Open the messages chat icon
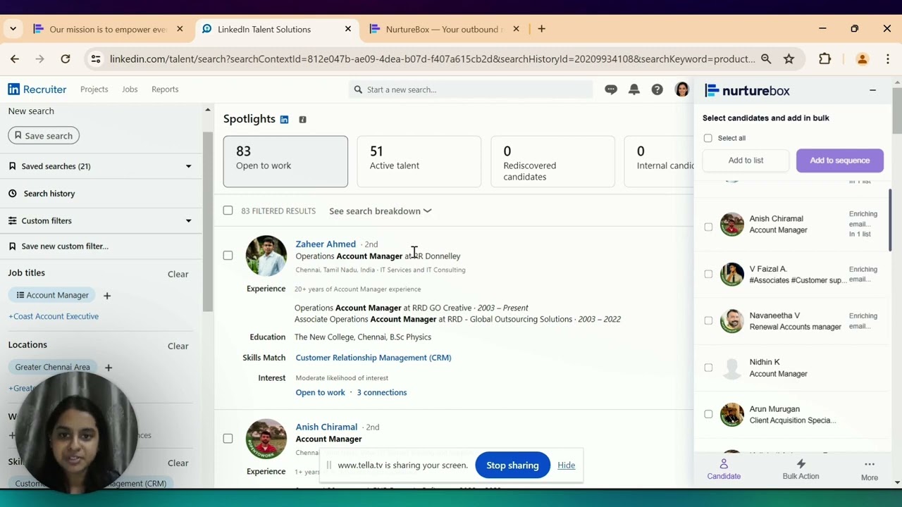 611,89
